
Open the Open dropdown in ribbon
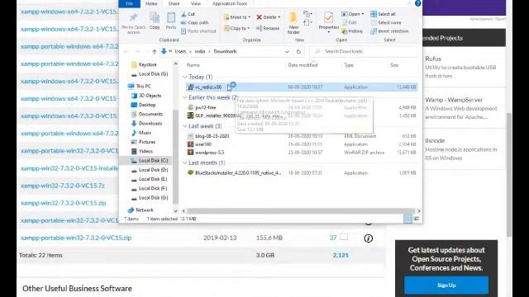pos(353,14)
